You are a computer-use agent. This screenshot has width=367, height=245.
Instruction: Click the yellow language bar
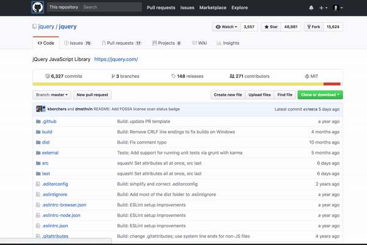click(x=177, y=84)
